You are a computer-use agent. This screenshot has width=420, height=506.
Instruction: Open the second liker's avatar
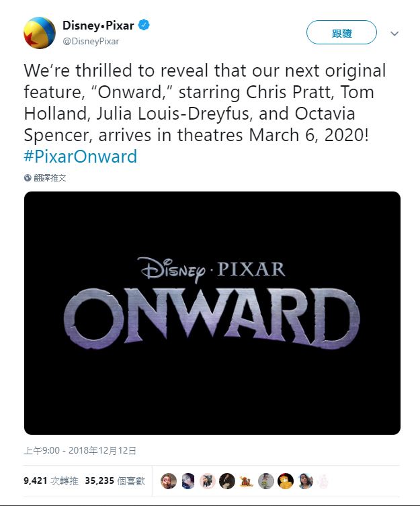click(188, 480)
